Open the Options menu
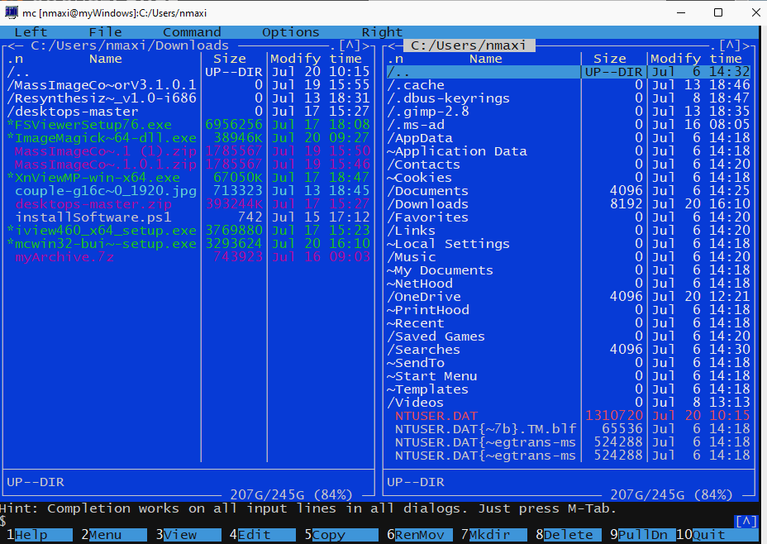 290,31
